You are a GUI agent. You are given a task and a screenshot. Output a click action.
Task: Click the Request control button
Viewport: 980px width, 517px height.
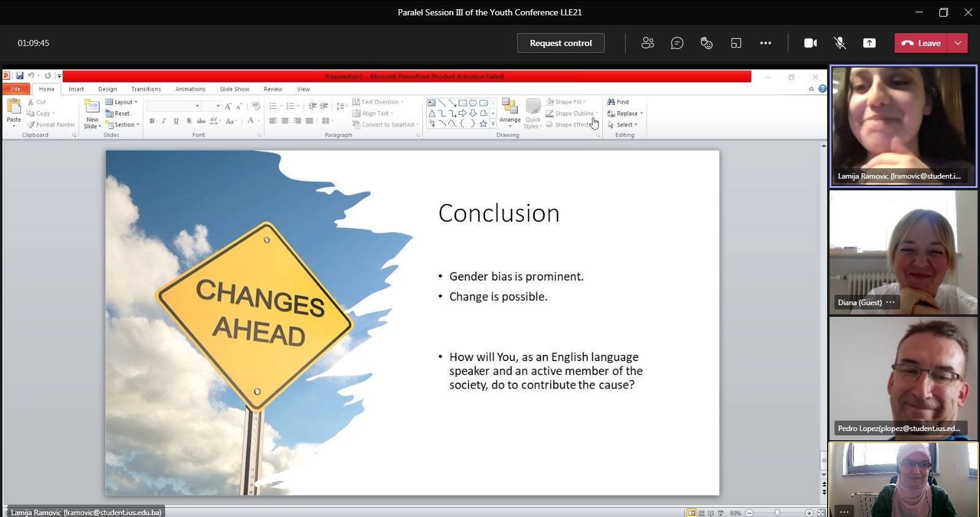point(561,43)
